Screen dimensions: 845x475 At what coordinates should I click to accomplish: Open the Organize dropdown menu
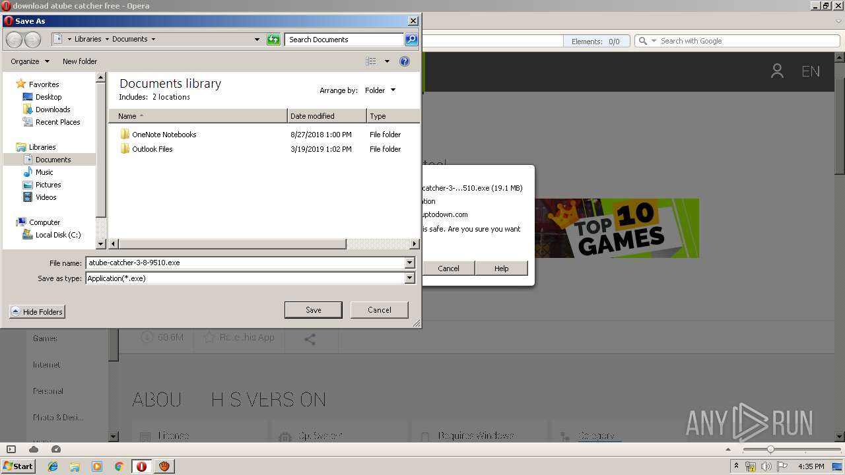coord(30,61)
